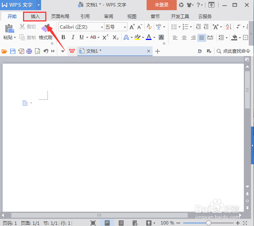
Task: Click the sort A-Z icon
Action: pos(228,27)
